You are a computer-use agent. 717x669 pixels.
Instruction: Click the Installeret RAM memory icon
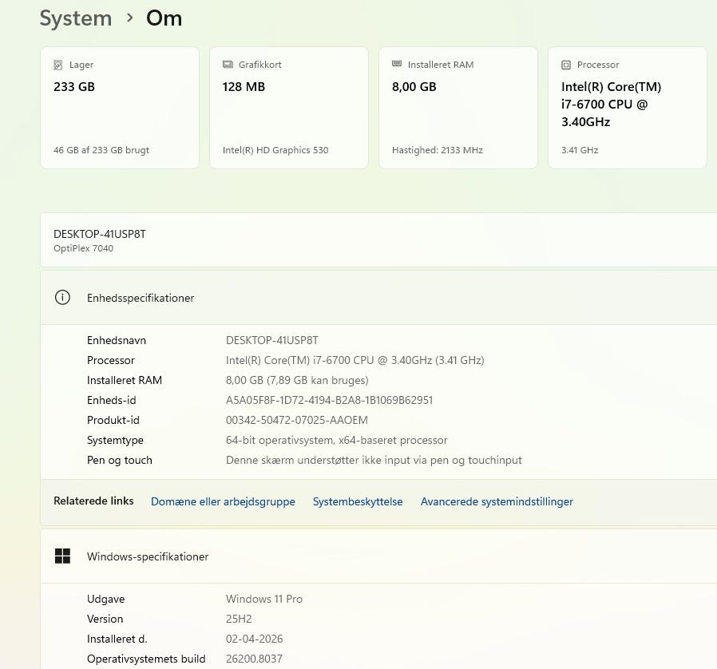397,65
